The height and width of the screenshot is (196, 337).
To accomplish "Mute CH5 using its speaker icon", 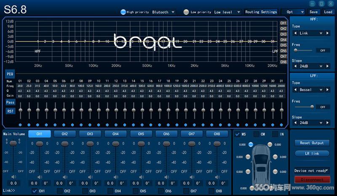I will (141, 177).
